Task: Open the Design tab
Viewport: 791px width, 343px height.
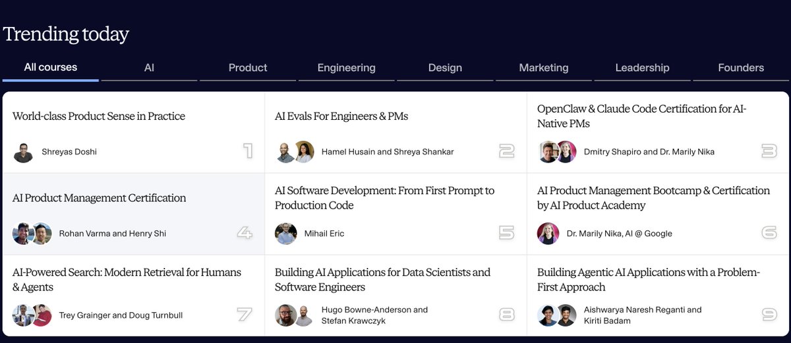Action: click(445, 67)
